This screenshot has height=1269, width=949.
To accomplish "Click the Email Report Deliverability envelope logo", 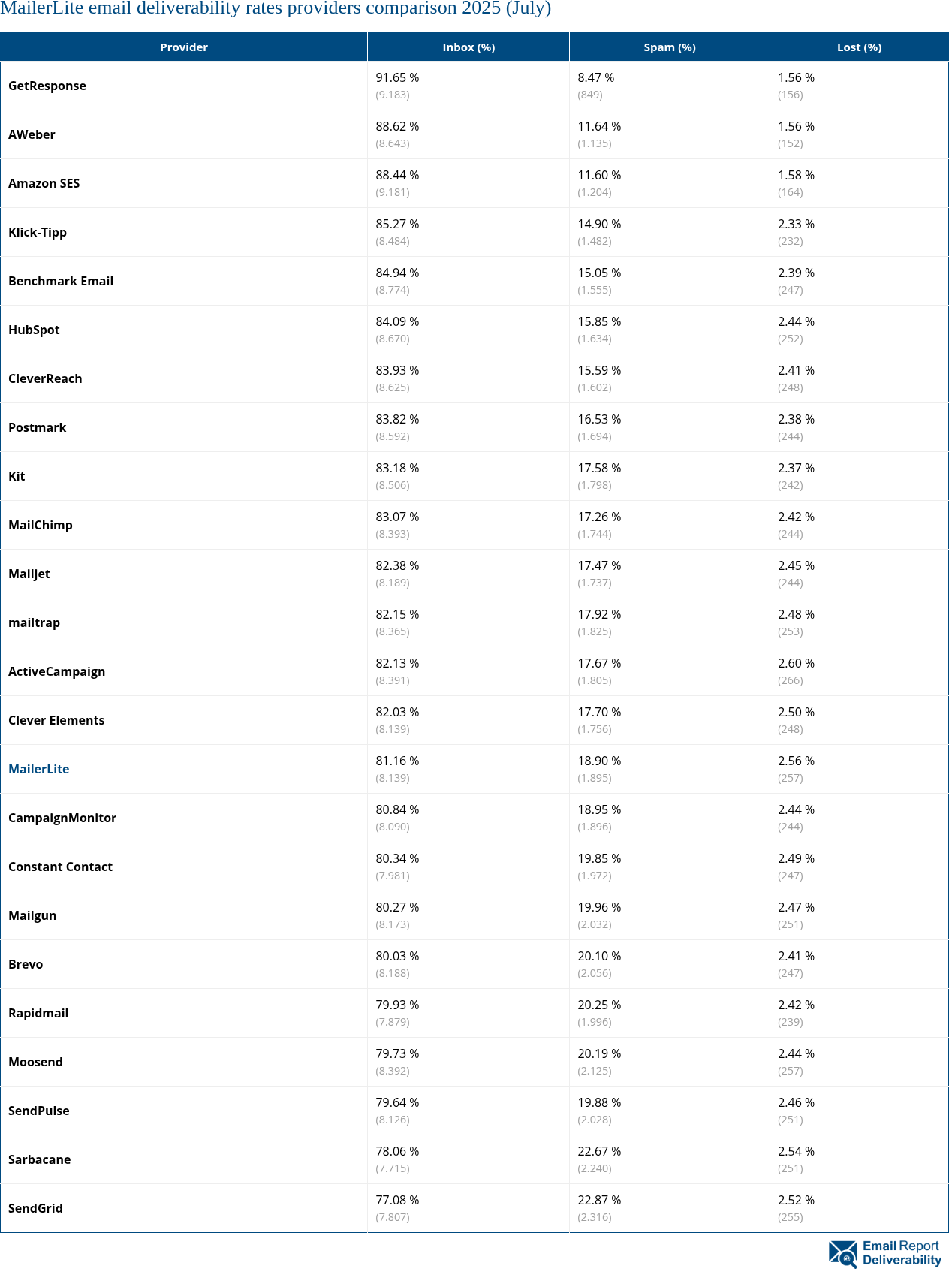I will (x=842, y=1254).
